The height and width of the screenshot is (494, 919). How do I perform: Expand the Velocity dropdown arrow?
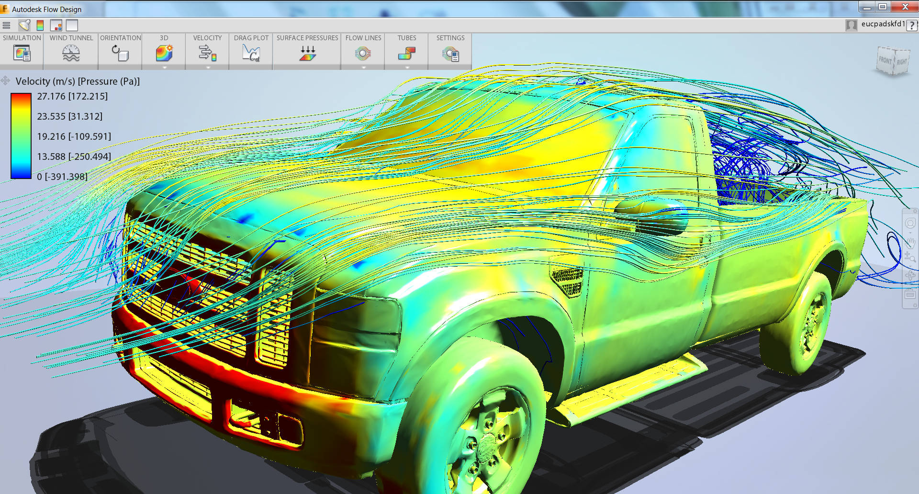point(208,67)
